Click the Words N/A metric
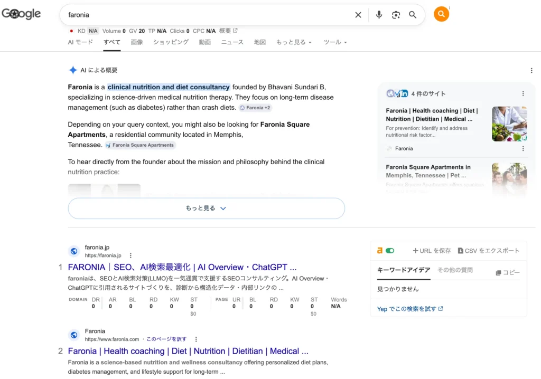The image size is (541, 379). coord(339,303)
